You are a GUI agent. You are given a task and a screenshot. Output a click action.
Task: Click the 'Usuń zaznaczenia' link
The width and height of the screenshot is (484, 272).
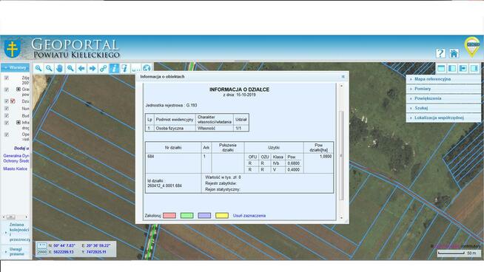click(x=249, y=216)
